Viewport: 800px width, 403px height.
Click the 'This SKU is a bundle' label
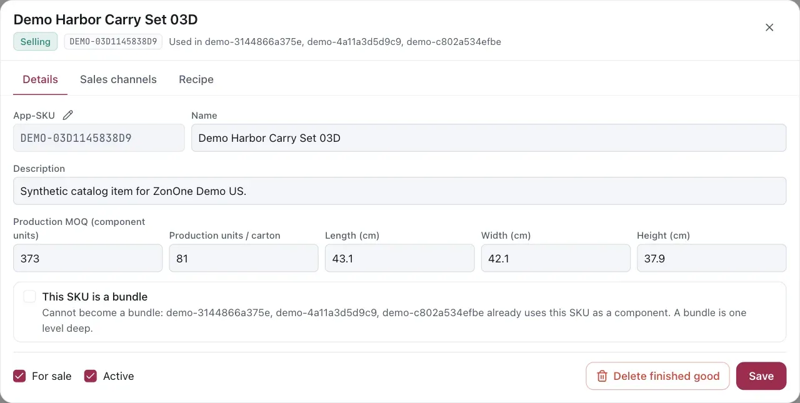pyautogui.click(x=95, y=297)
